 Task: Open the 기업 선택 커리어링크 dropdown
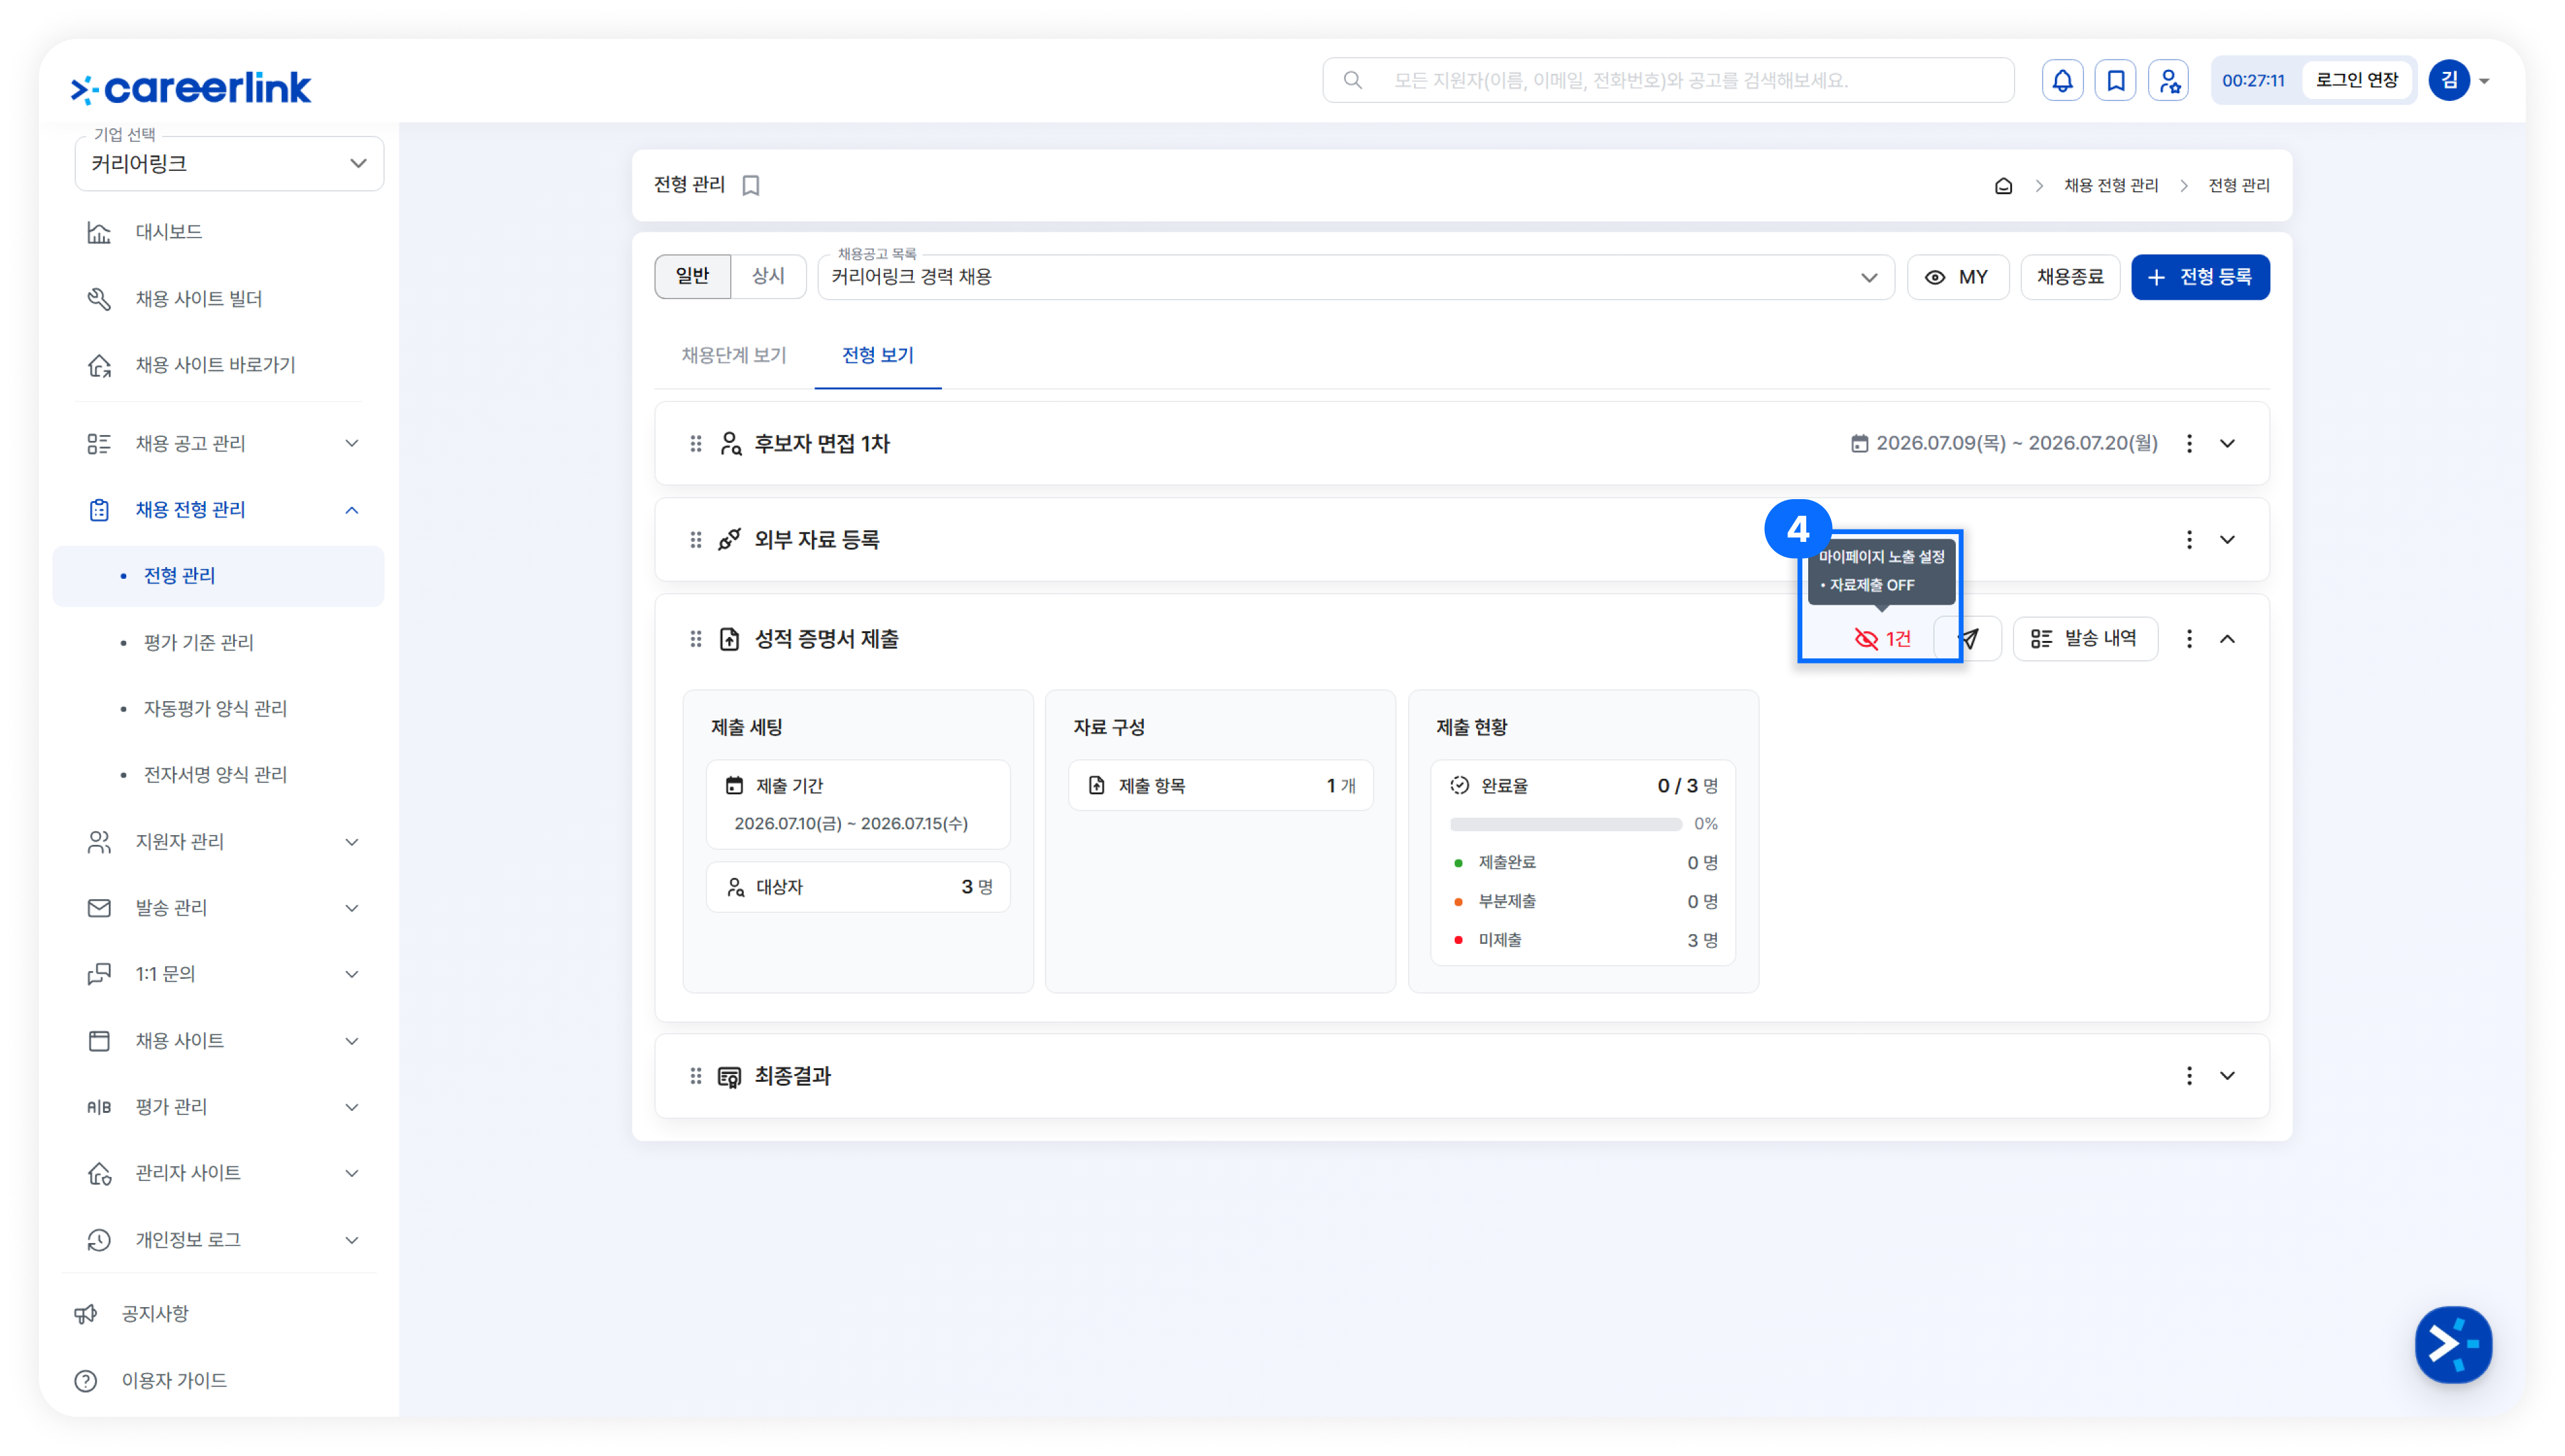click(229, 163)
